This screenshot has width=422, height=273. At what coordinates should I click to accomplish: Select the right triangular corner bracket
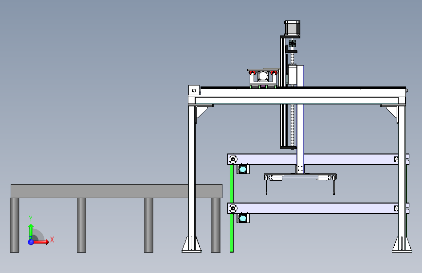391,112
